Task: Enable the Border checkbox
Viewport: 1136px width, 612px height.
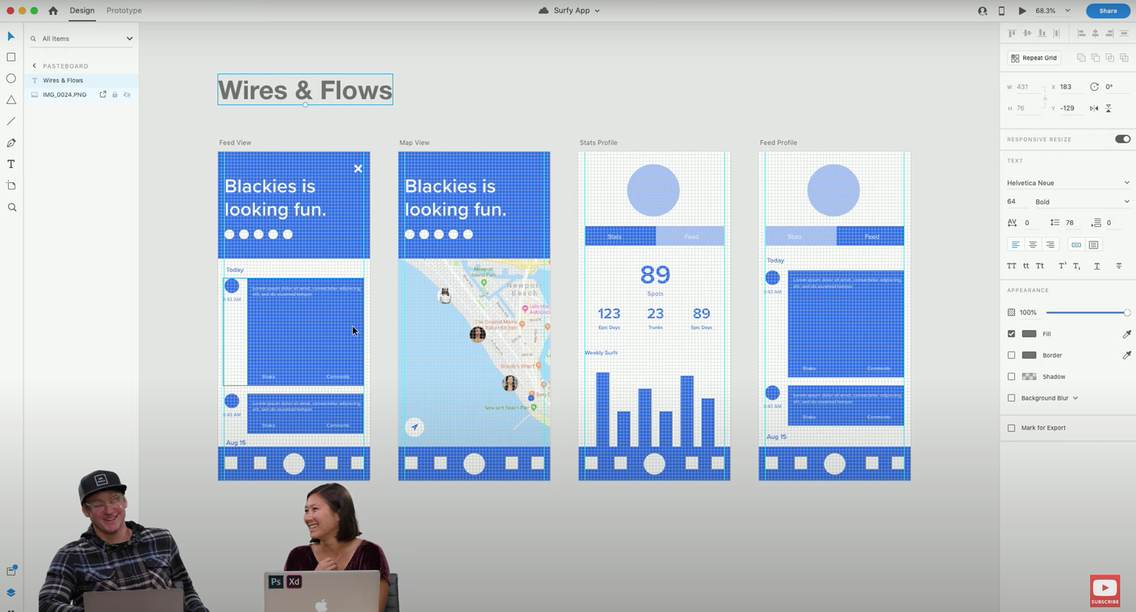Action: pos(1011,355)
